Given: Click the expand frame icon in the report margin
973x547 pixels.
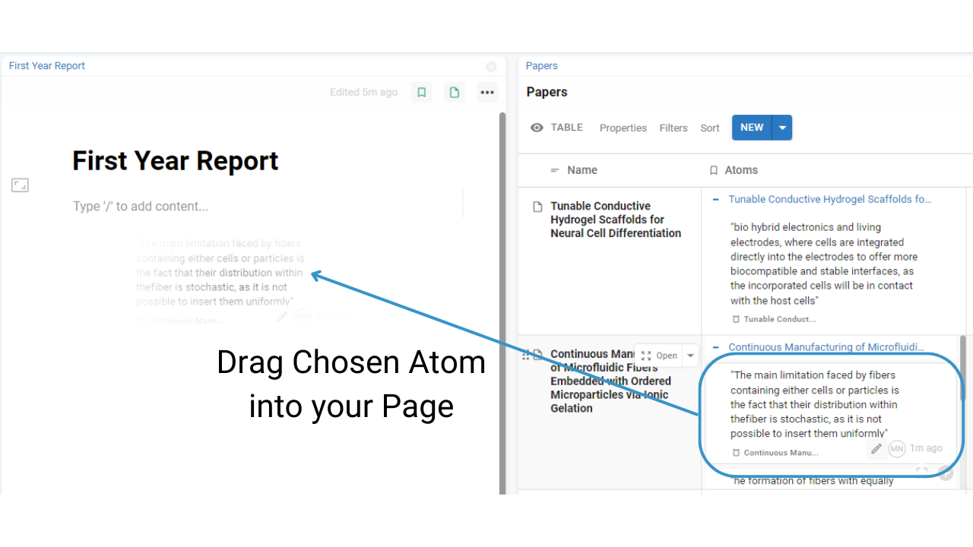Looking at the screenshot, I should [x=20, y=185].
